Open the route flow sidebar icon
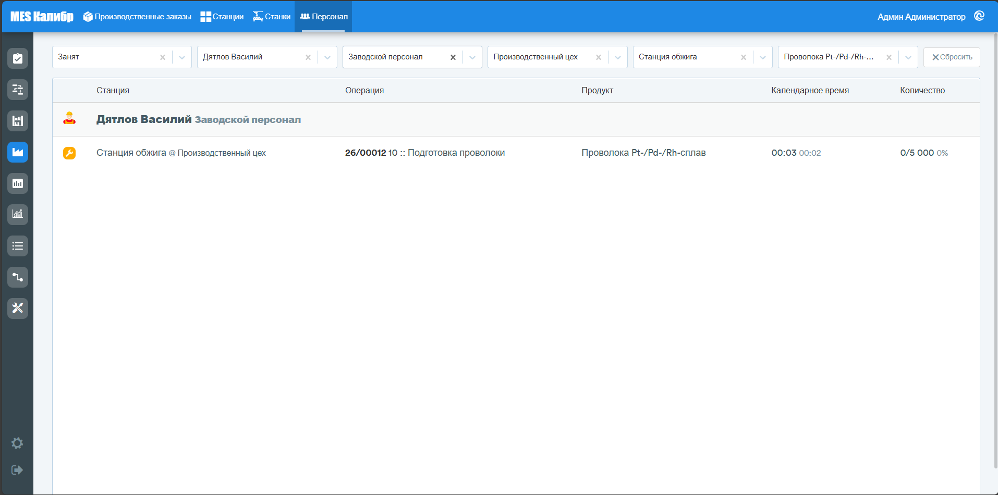The height and width of the screenshot is (495, 998). 18,277
